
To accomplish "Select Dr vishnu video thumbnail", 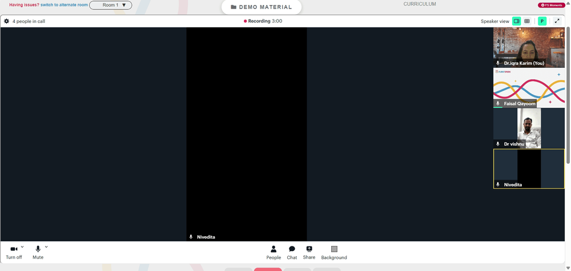I will (x=529, y=128).
